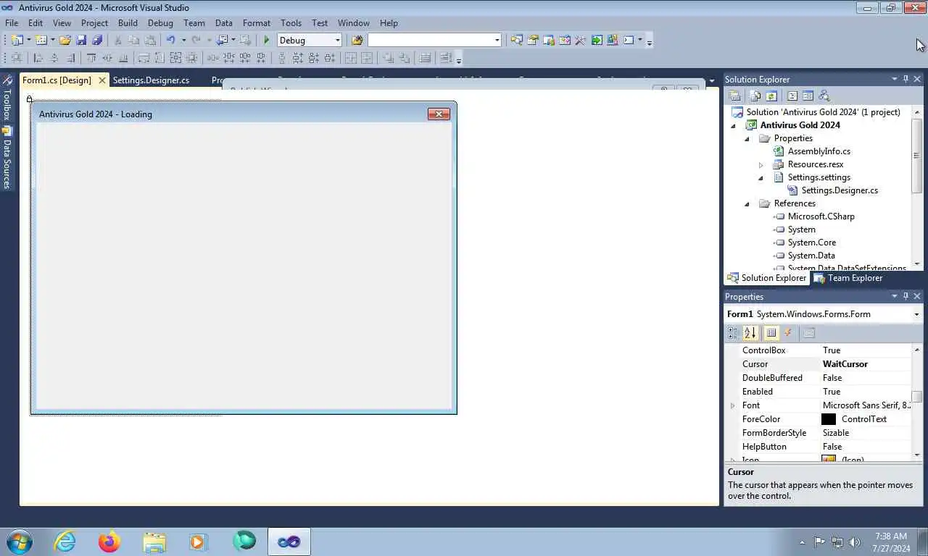Click the WaitCursor value of Cursor property
The height and width of the screenshot is (556, 928).
tap(845, 364)
